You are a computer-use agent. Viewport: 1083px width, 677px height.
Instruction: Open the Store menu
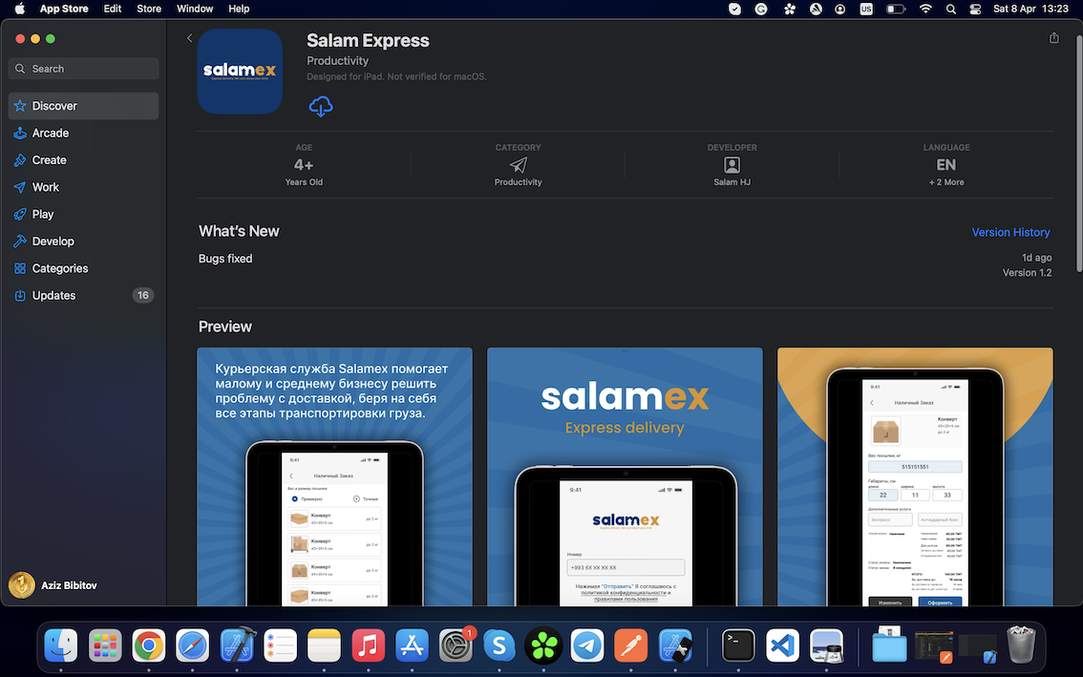(148, 9)
